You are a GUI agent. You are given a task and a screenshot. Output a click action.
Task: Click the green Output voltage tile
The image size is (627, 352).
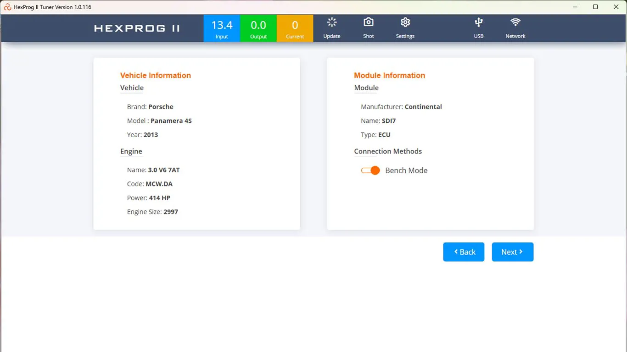[x=258, y=28]
